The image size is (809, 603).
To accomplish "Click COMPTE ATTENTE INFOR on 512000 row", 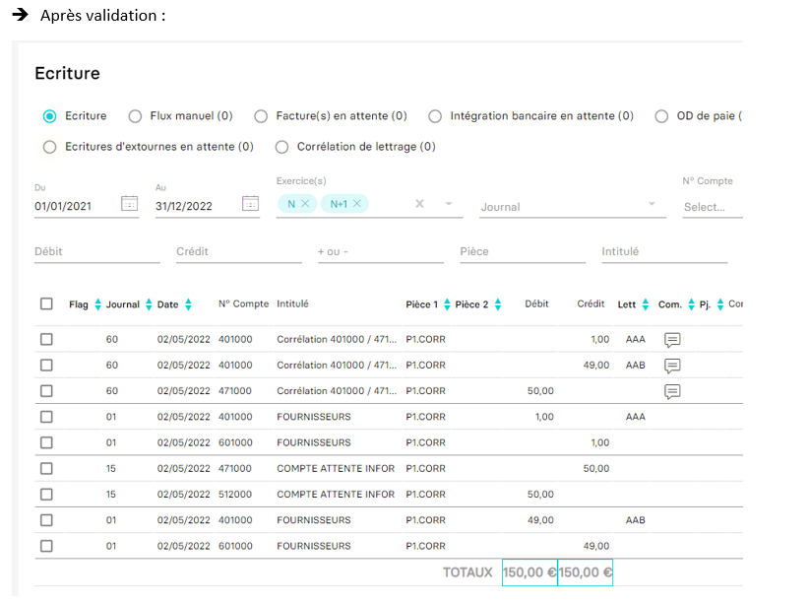I will (x=336, y=495).
